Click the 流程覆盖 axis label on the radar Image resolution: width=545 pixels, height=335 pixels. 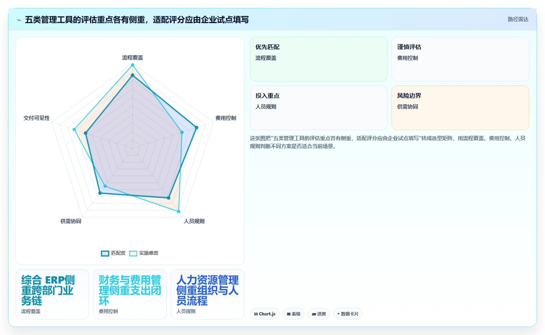(132, 57)
